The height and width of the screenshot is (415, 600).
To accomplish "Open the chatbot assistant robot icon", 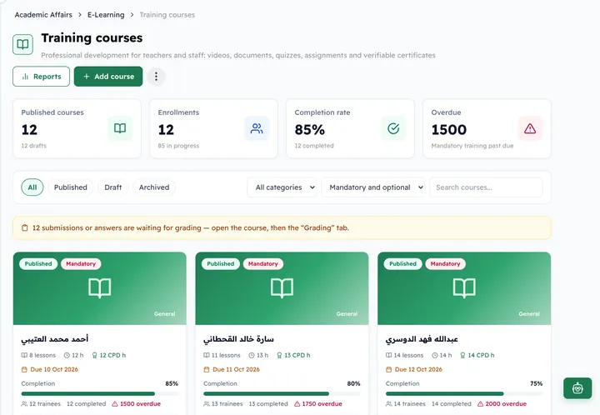I will [x=577, y=388].
